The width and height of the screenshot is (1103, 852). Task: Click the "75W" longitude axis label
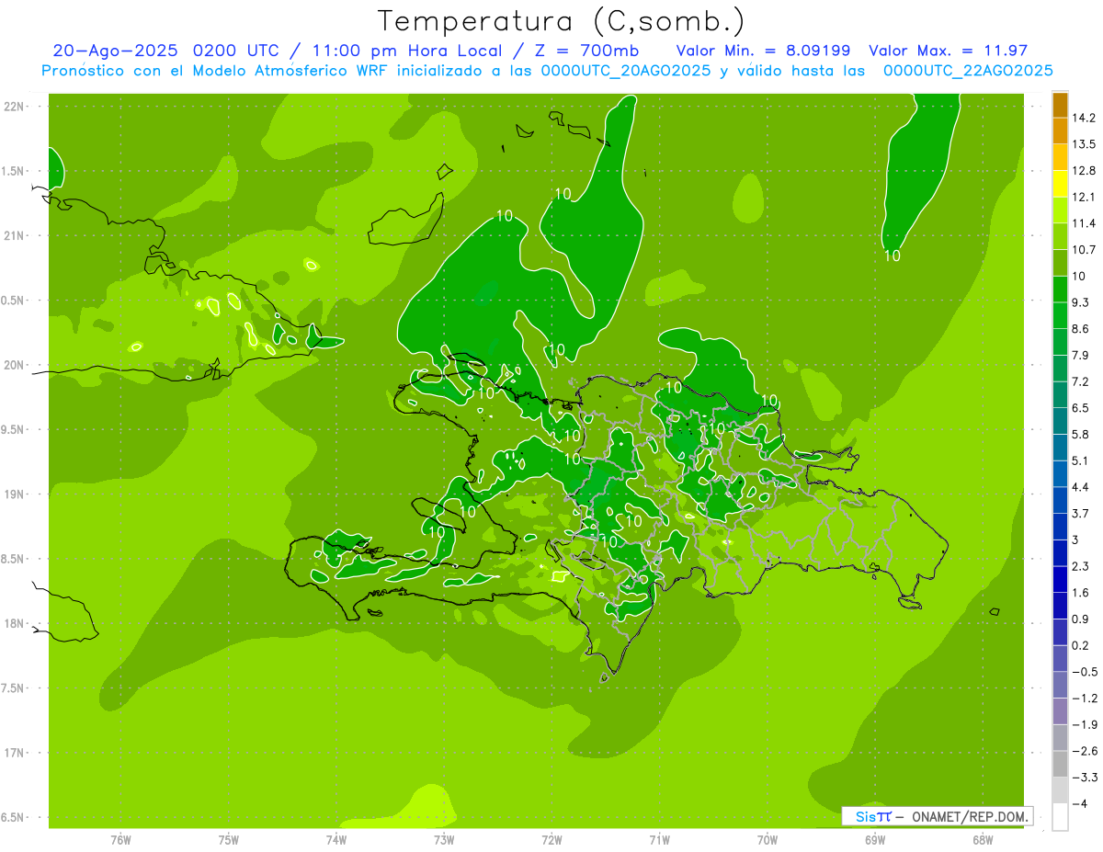pos(229,838)
